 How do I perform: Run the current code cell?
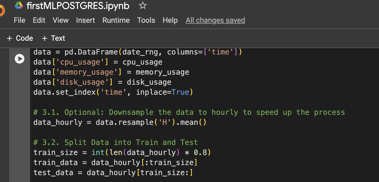[19, 59]
